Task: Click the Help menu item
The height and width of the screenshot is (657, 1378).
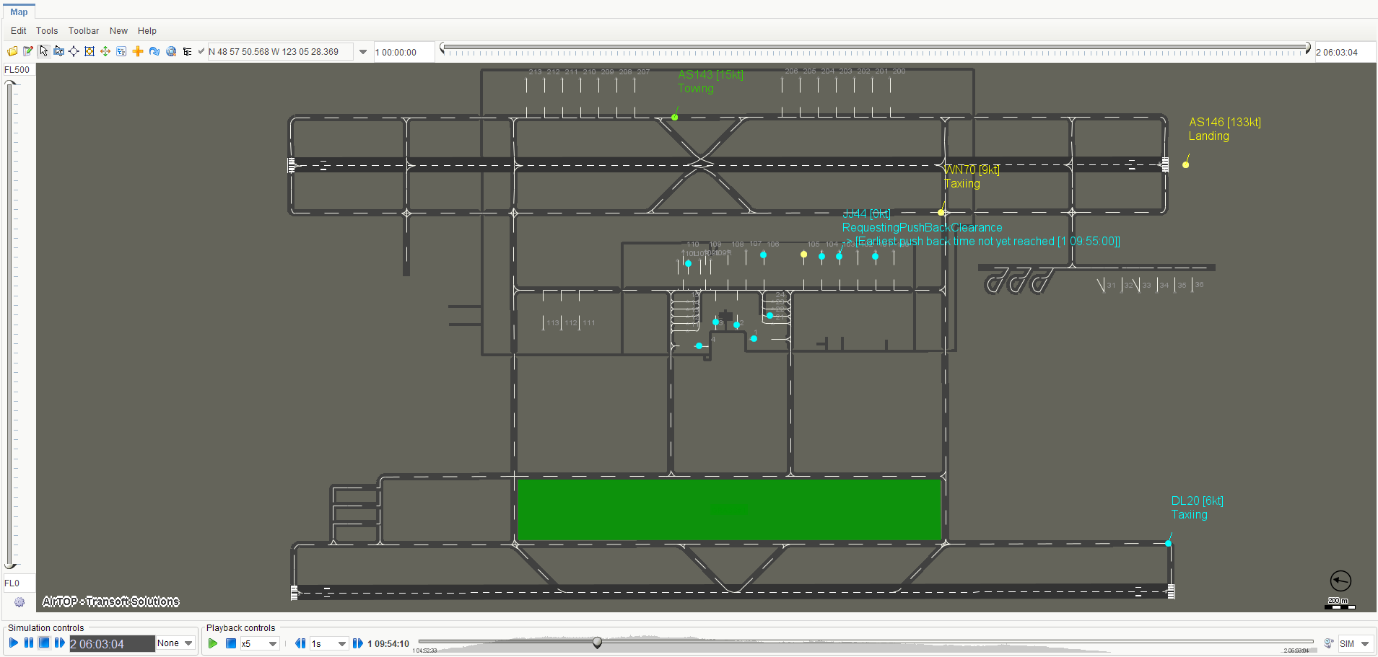Action: tap(147, 31)
